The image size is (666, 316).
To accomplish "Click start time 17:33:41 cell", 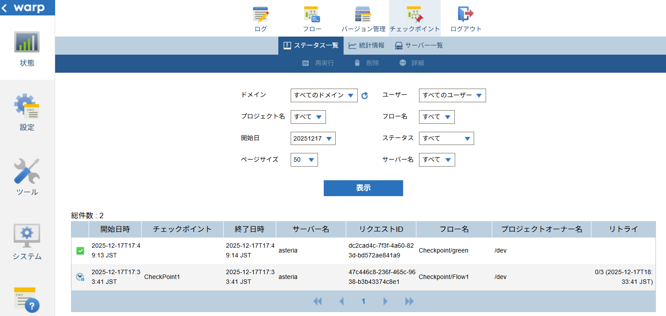I will (116, 277).
